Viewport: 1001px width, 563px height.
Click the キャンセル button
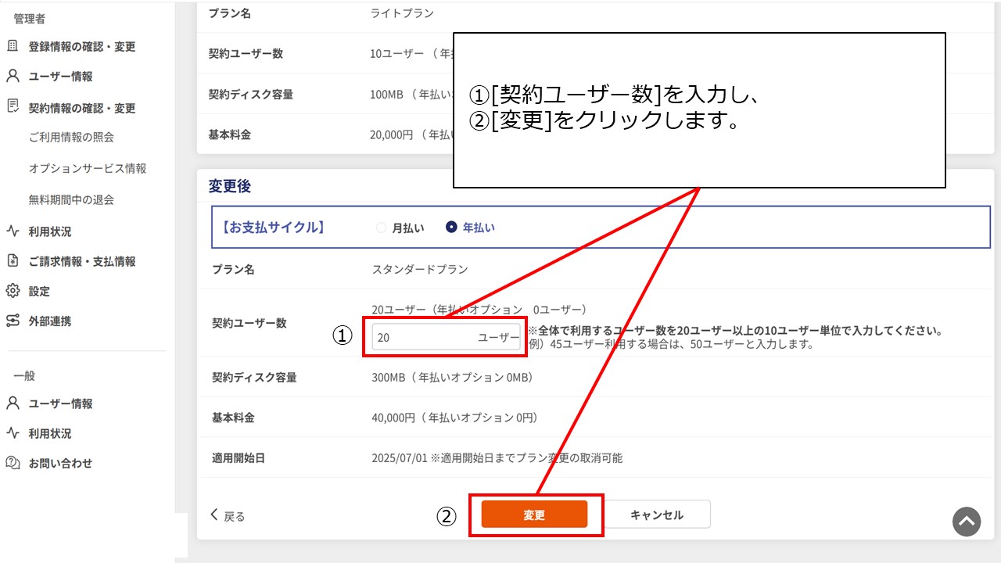pyautogui.click(x=657, y=515)
